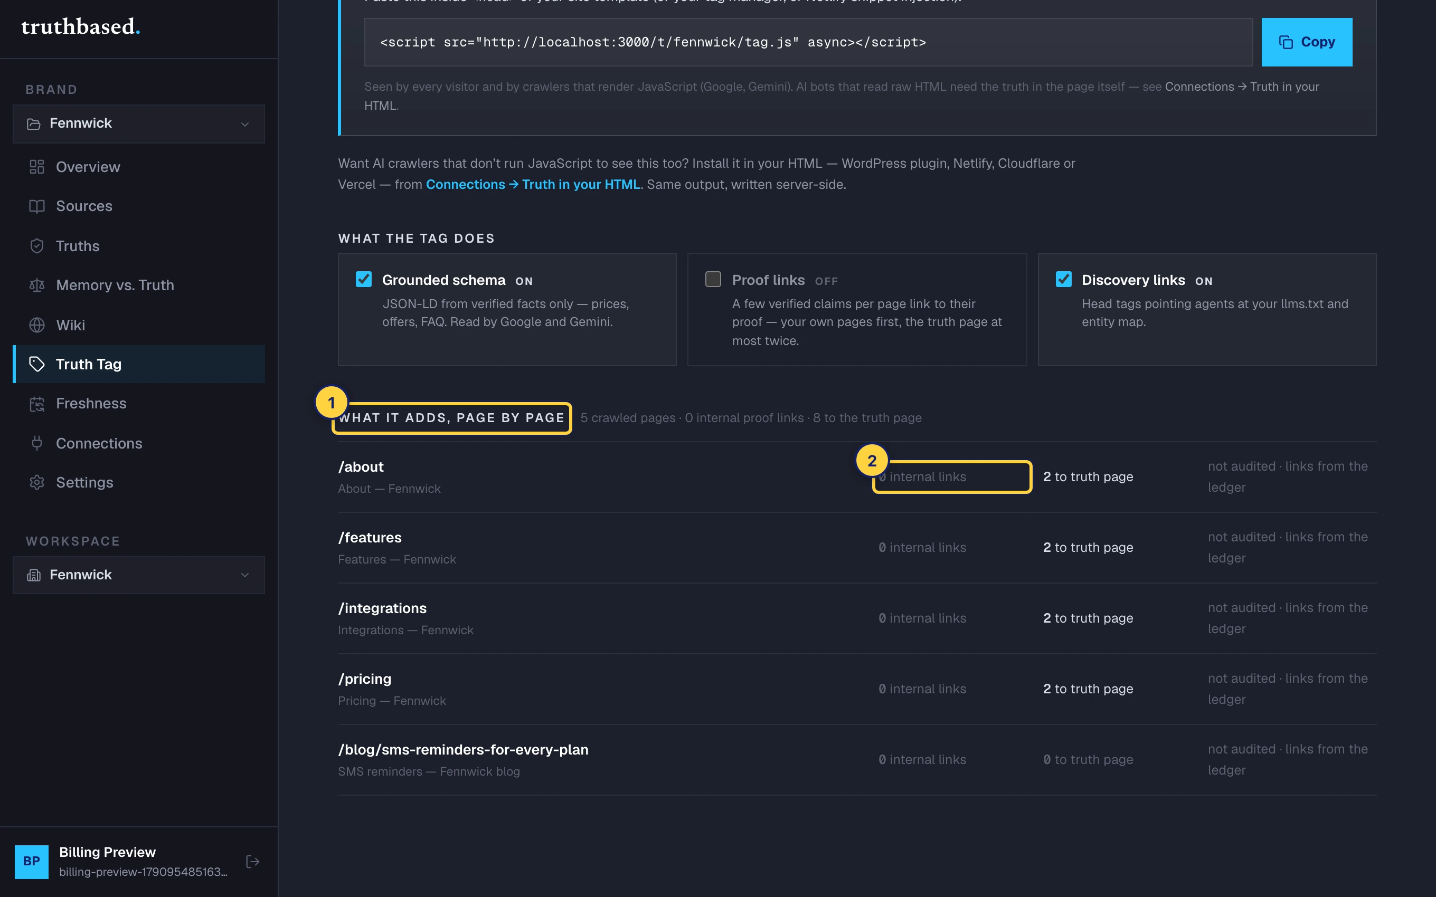Open Wiki in the sidebar
This screenshot has width=1436, height=897.
click(139, 325)
